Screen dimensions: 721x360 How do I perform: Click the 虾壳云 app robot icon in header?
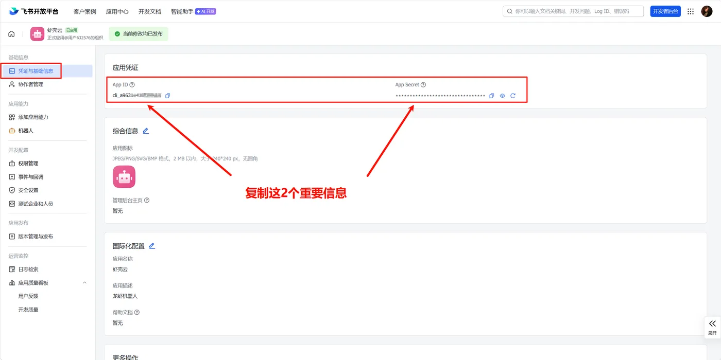(x=37, y=34)
